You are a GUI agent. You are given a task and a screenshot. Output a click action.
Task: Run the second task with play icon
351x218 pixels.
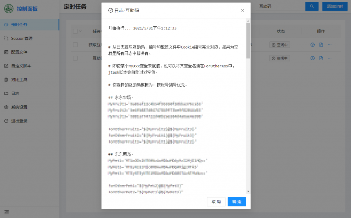tap(313, 58)
